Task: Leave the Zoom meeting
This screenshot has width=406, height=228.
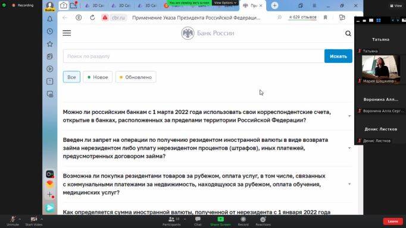Action: click(393, 221)
